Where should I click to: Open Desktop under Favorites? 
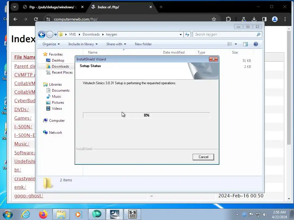point(58,60)
